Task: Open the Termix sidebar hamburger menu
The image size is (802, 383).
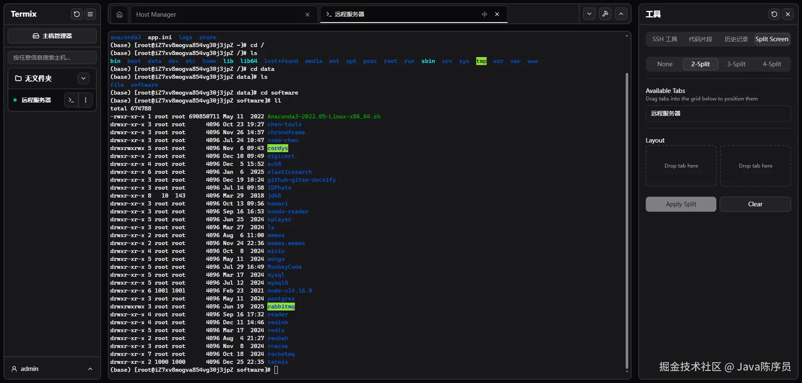Action: click(90, 14)
